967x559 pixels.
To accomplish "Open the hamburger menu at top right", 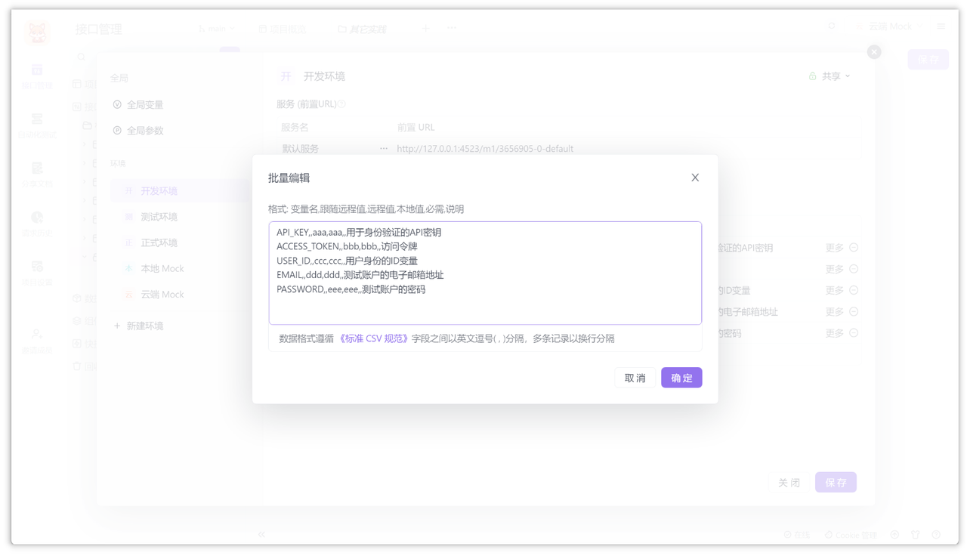I will point(941,26).
